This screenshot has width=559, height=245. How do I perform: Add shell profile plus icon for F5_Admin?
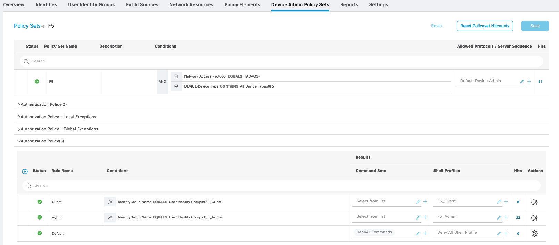click(506, 217)
